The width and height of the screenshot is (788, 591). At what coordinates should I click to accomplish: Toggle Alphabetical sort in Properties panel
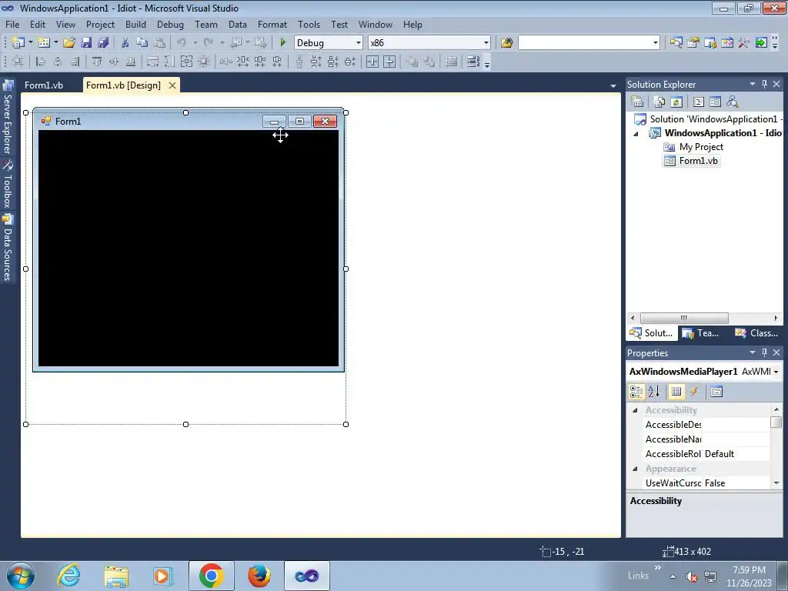pos(654,392)
